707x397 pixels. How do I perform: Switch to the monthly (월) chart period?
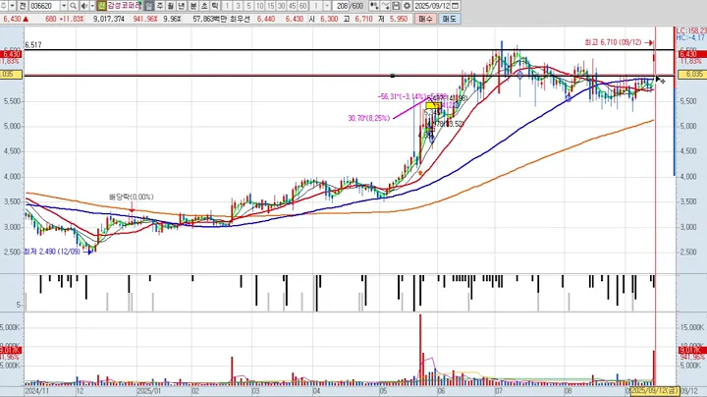(x=171, y=6)
